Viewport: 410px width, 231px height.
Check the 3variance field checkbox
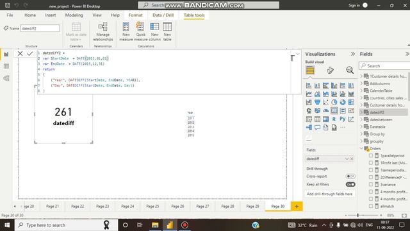click(371, 184)
